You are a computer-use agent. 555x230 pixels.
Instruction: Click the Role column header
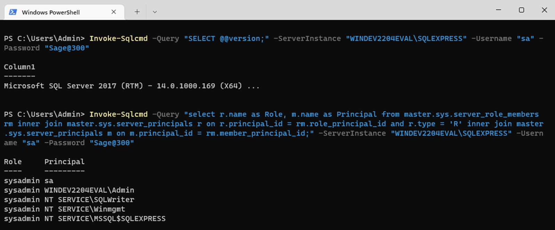click(x=13, y=162)
